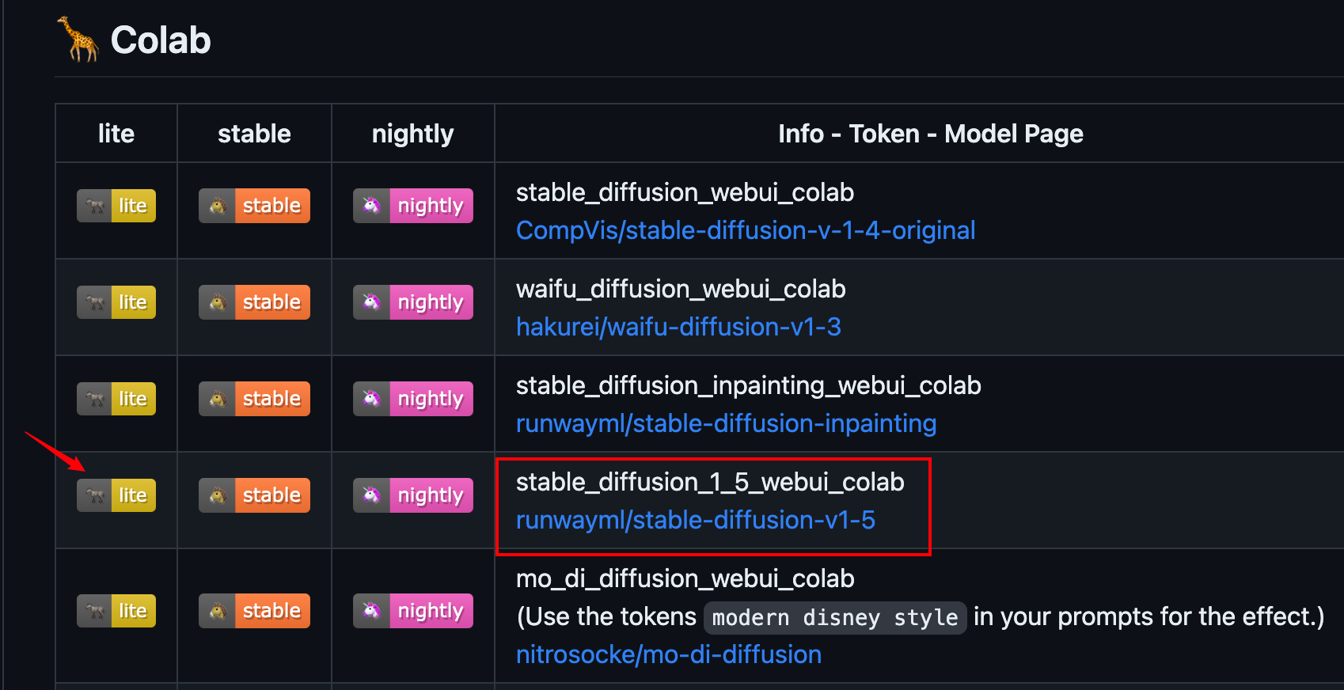Click lite badge for waifu_diffusion_webui_colab
The height and width of the screenshot is (690, 1344).
(116, 302)
